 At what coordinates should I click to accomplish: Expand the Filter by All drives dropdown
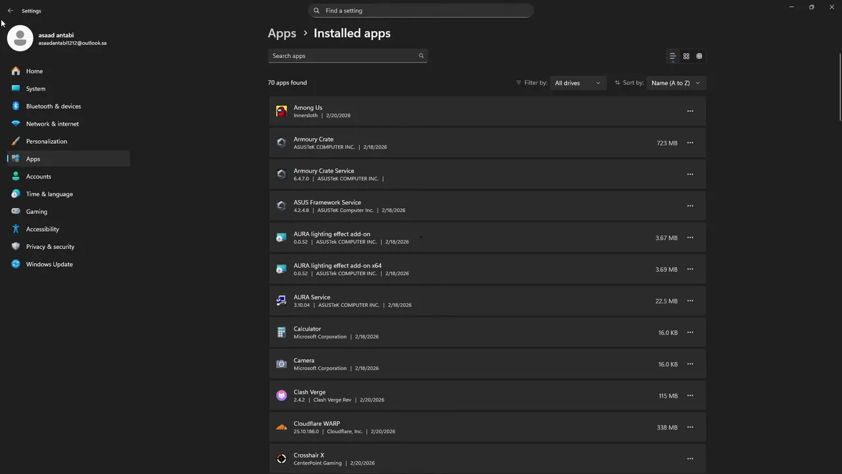click(x=578, y=83)
